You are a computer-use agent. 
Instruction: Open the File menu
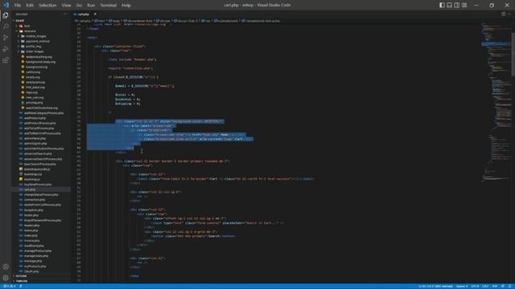click(18, 6)
